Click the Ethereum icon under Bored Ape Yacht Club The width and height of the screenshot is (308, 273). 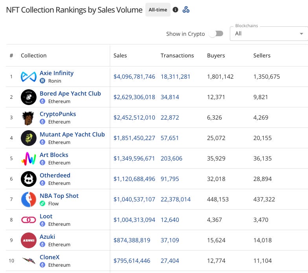(x=42, y=101)
